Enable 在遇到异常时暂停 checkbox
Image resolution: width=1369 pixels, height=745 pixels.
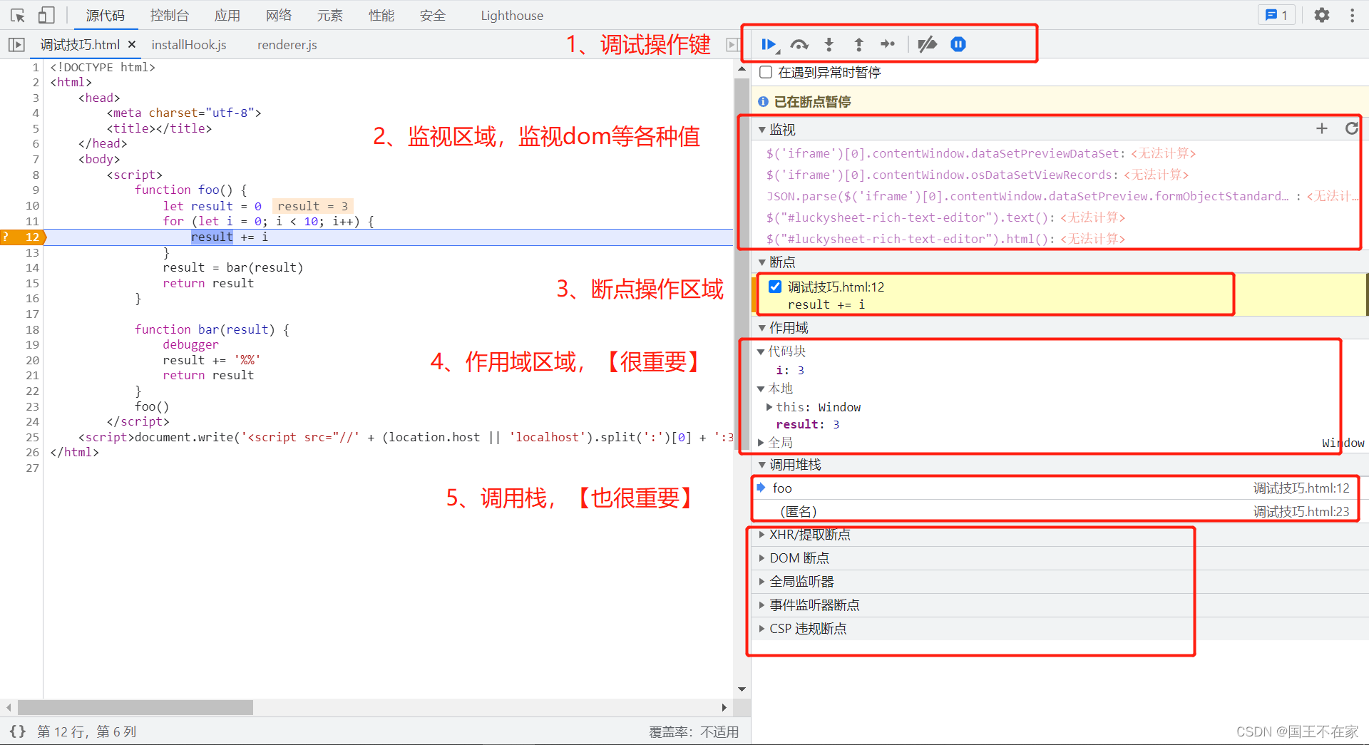pos(766,72)
